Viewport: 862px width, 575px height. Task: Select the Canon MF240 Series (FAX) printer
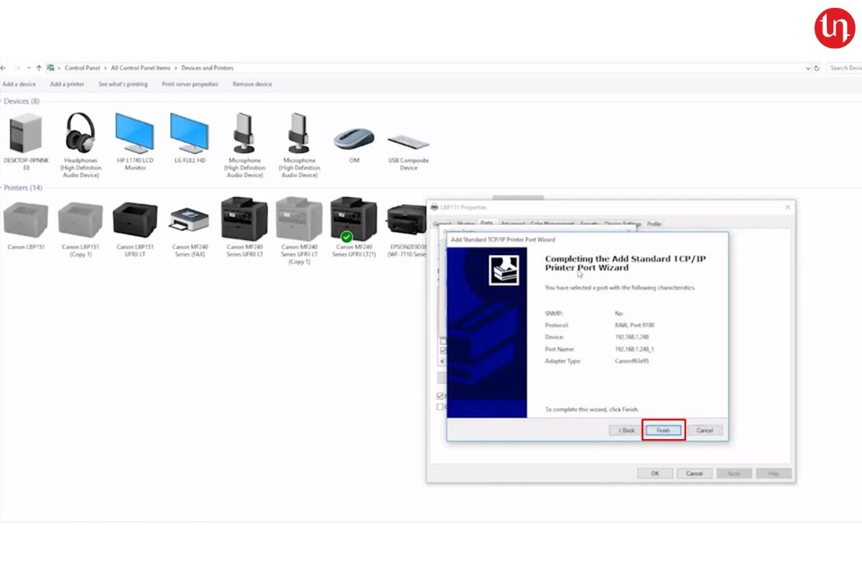point(190,219)
